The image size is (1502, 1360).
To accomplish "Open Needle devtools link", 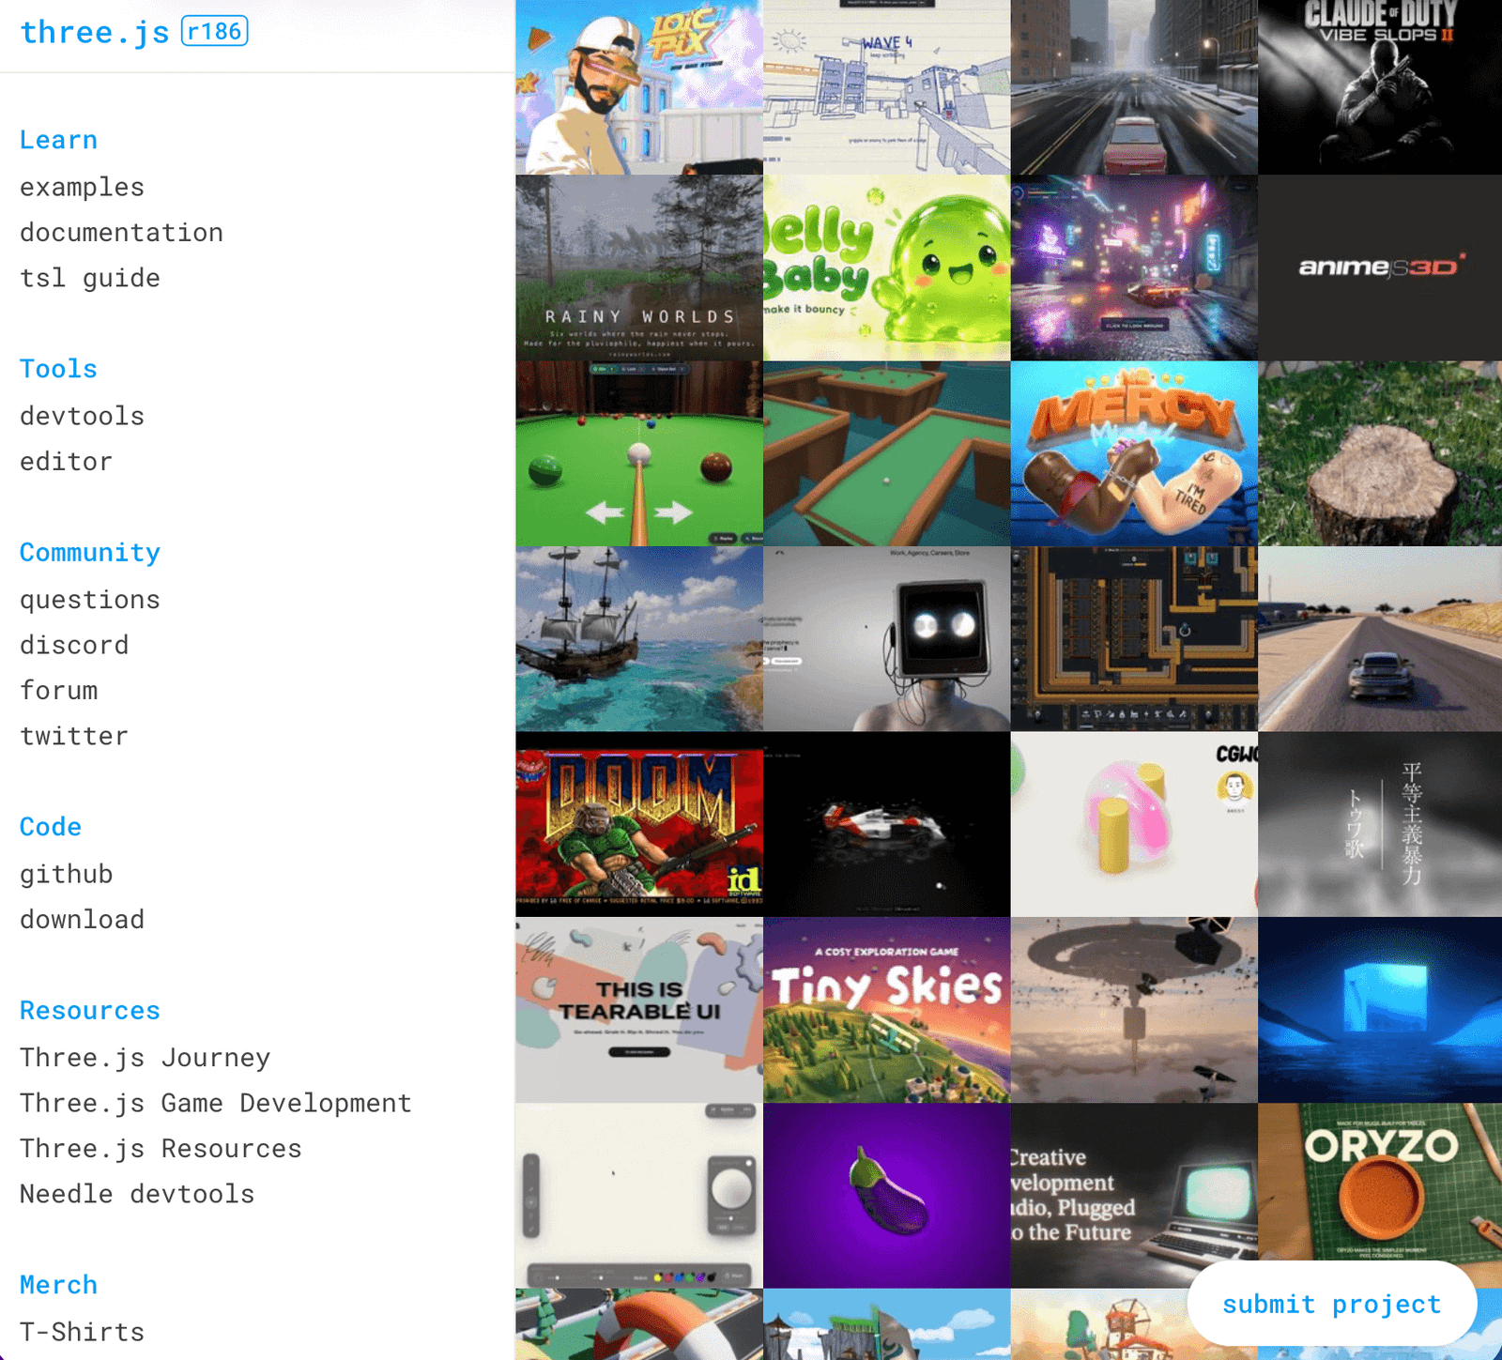I will point(138,1194).
